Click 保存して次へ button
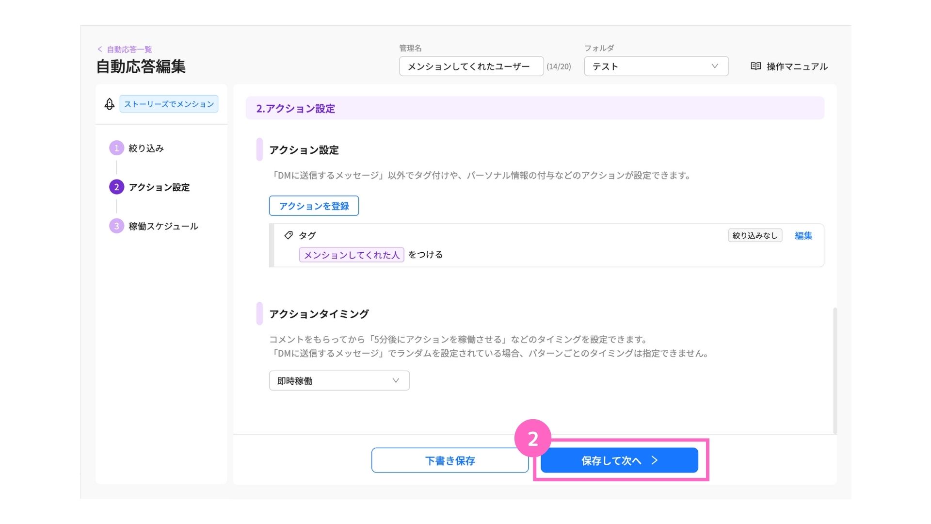Image resolution: width=931 pixels, height=524 pixels. click(619, 460)
